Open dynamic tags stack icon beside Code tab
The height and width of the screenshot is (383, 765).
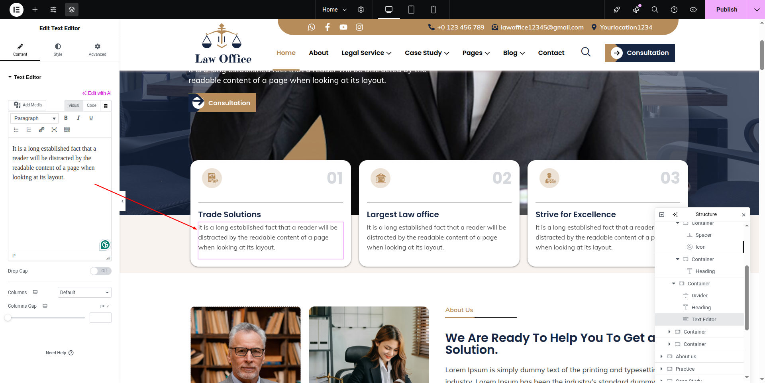click(x=106, y=106)
